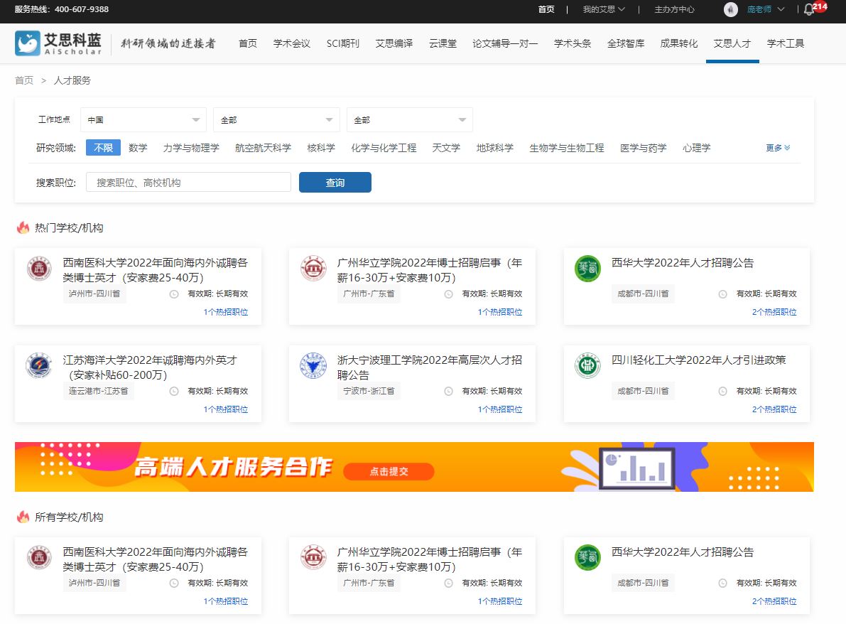Expand 更多 research fields

(778, 148)
